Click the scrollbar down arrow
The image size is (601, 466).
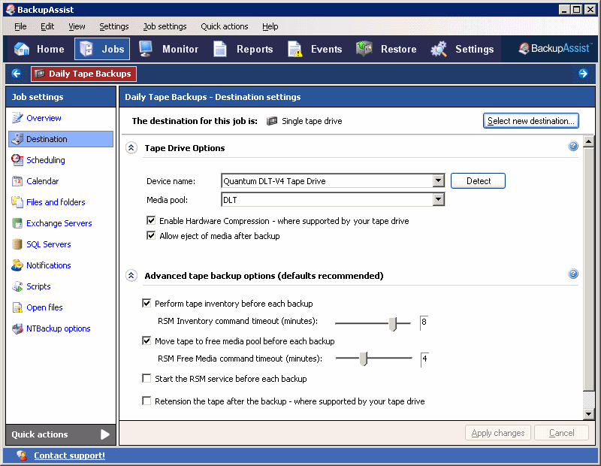point(588,414)
